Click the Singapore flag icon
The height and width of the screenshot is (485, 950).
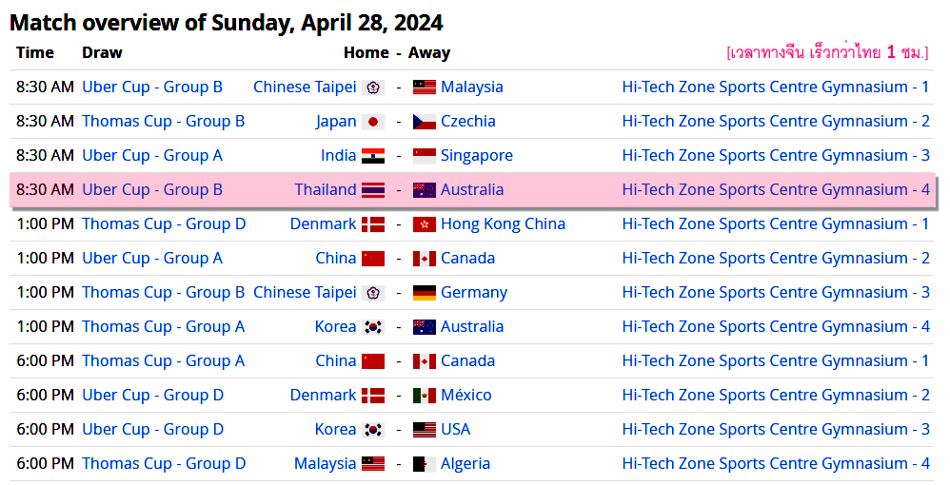425,156
